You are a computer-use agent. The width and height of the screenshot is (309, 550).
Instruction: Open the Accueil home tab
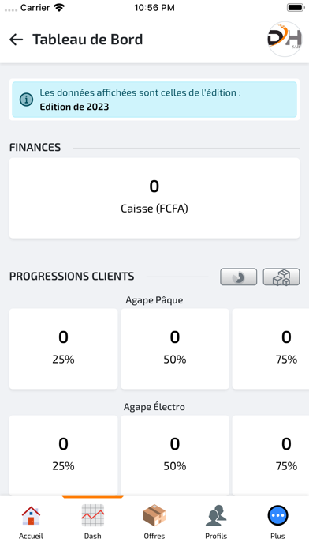coord(32,522)
